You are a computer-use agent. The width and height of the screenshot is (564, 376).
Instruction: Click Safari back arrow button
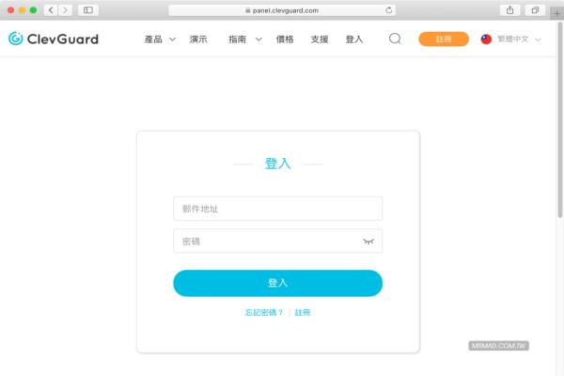51,10
